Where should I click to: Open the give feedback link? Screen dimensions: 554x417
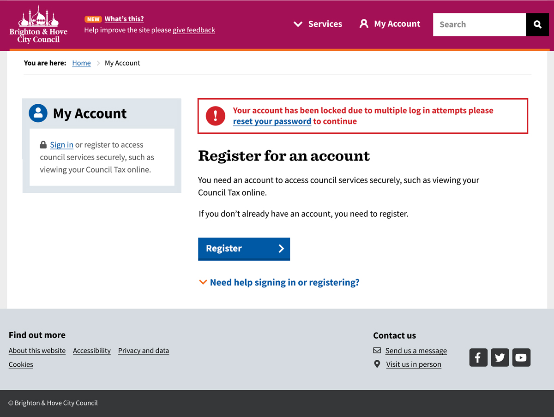tap(194, 30)
